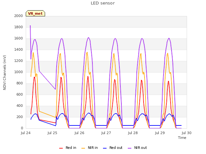
Task: Click the Jul 26 x-axis tick label
Action: coord(79,133)
